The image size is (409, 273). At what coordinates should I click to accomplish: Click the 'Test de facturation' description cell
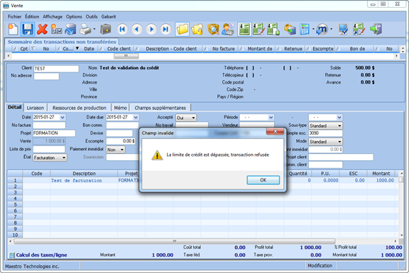84,180
